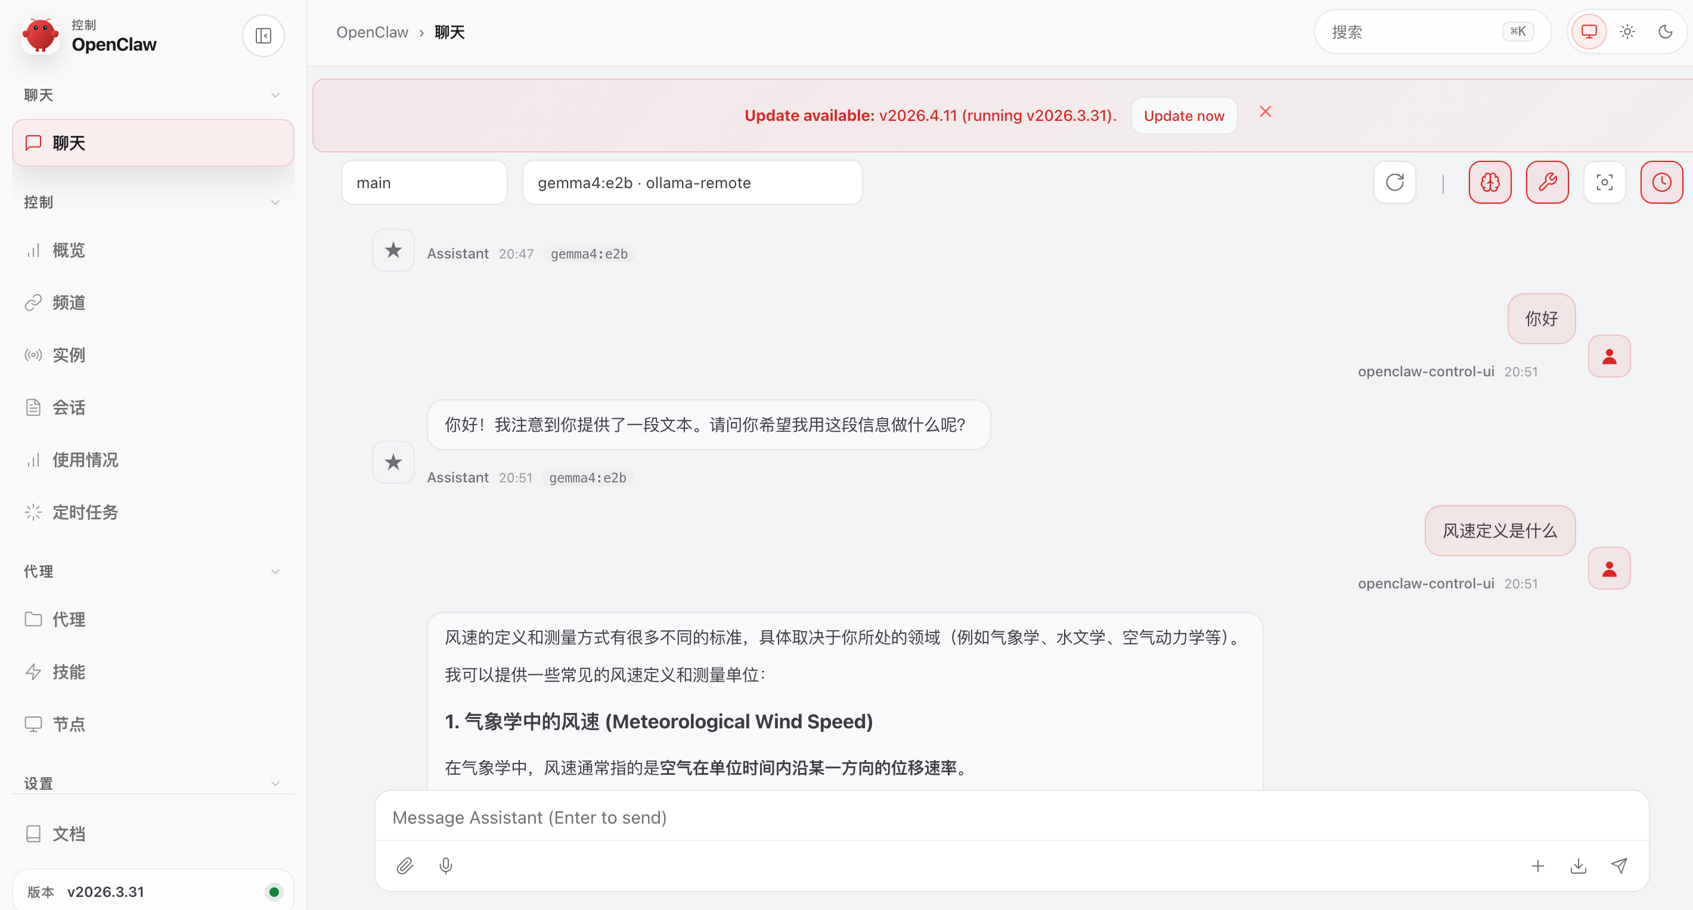
Task: Switch theme to dark mode moon toggle
Action: click(1666, 31)
